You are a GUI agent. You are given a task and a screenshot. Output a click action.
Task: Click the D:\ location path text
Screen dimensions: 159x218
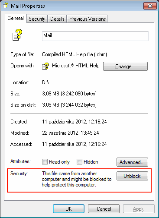(x=45, y=82)
